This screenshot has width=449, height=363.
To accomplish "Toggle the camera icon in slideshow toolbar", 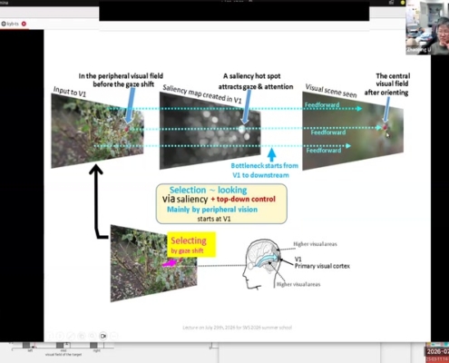I will 103,336.
